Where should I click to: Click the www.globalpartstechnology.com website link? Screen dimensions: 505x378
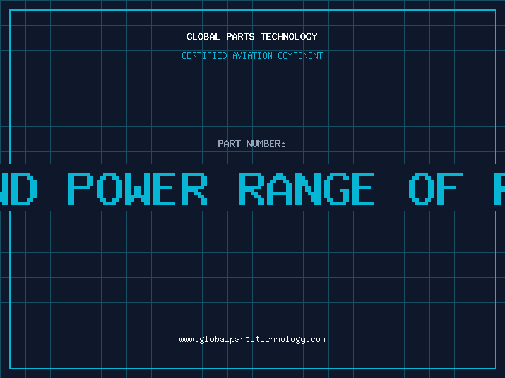point(252,340)
